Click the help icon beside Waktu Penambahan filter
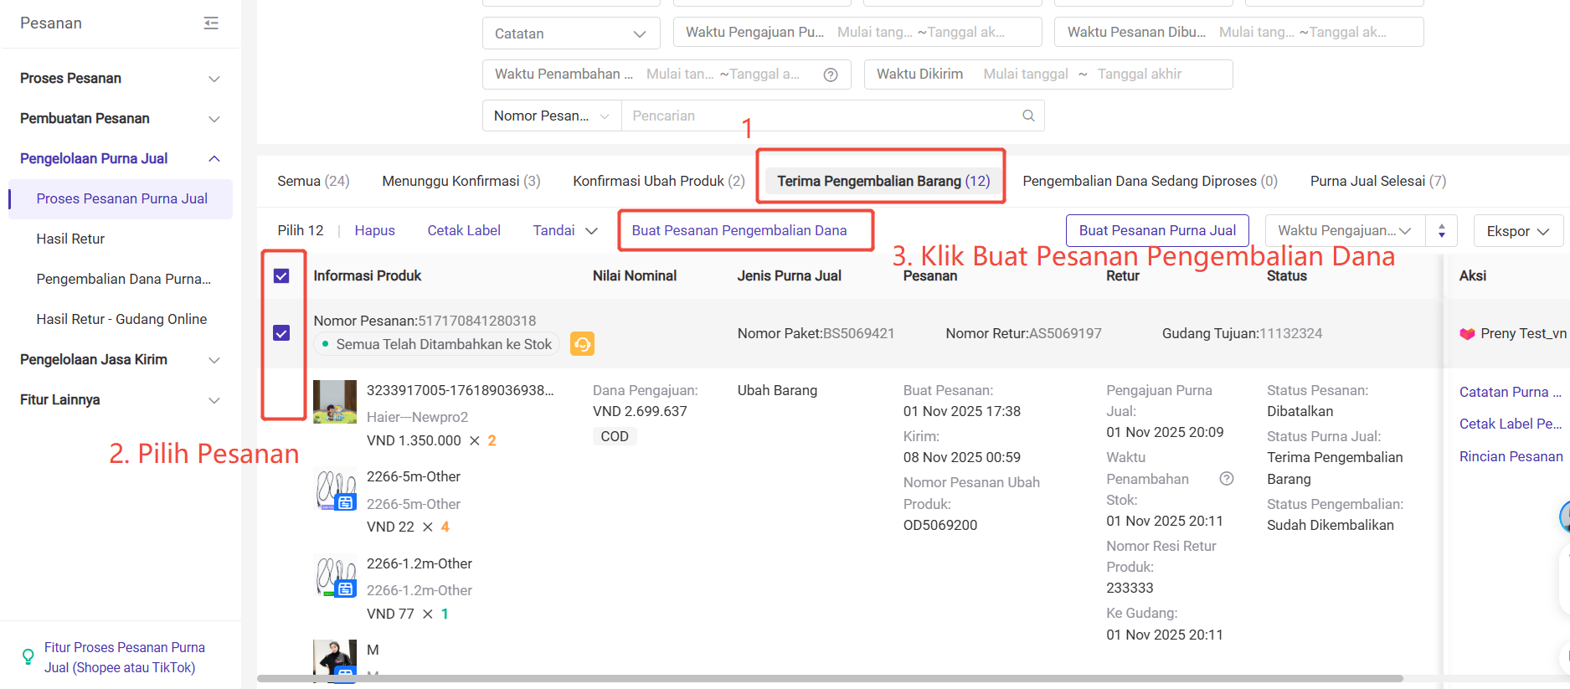The image size is (1570, 689). 831,75
